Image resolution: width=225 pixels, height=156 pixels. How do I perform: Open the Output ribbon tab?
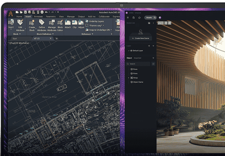(x=81, y=17)
